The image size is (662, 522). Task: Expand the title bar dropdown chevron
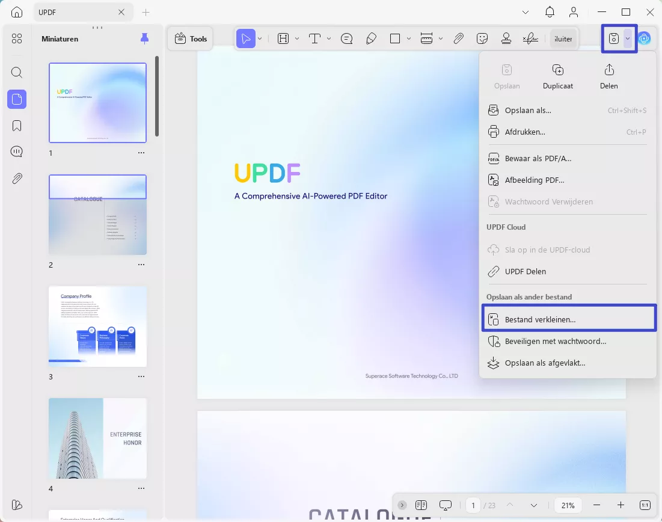coord(525,12)
